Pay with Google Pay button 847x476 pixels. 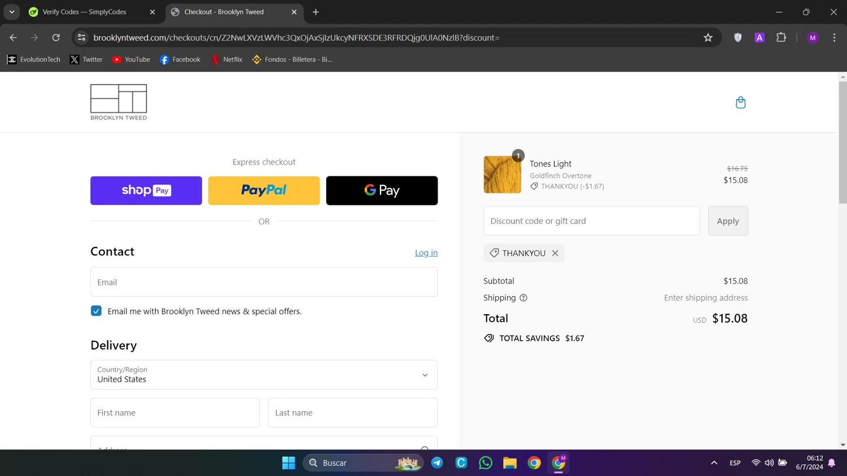point(382,191)
